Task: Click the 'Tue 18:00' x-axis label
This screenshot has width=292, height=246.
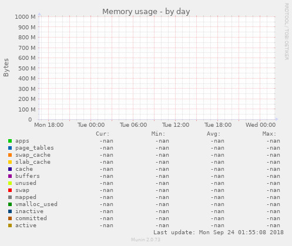Action: coord(218,125)
